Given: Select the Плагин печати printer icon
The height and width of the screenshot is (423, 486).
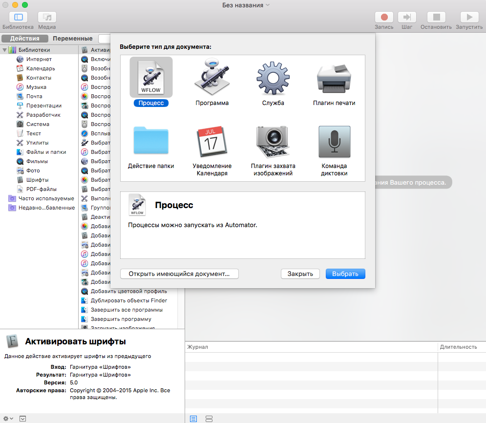Looking at the screenshot, I should [x=334, y=78].
